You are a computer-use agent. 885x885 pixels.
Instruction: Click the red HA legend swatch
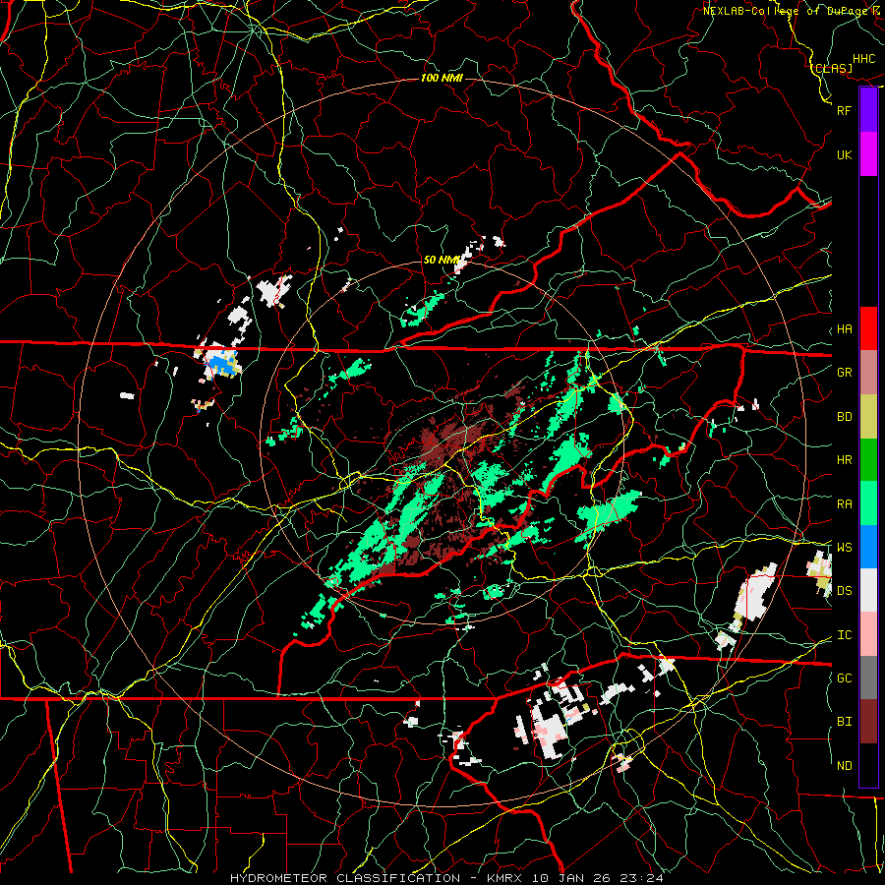[868, 328]
